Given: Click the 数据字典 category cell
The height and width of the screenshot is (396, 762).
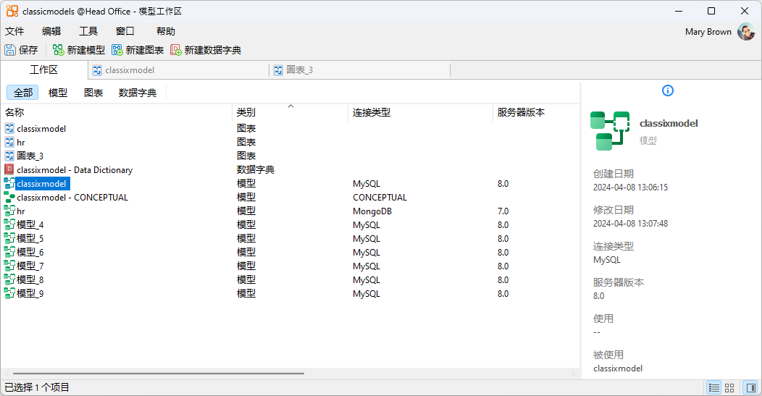Looking at the screenshot, I should click(x=256, y=169).
